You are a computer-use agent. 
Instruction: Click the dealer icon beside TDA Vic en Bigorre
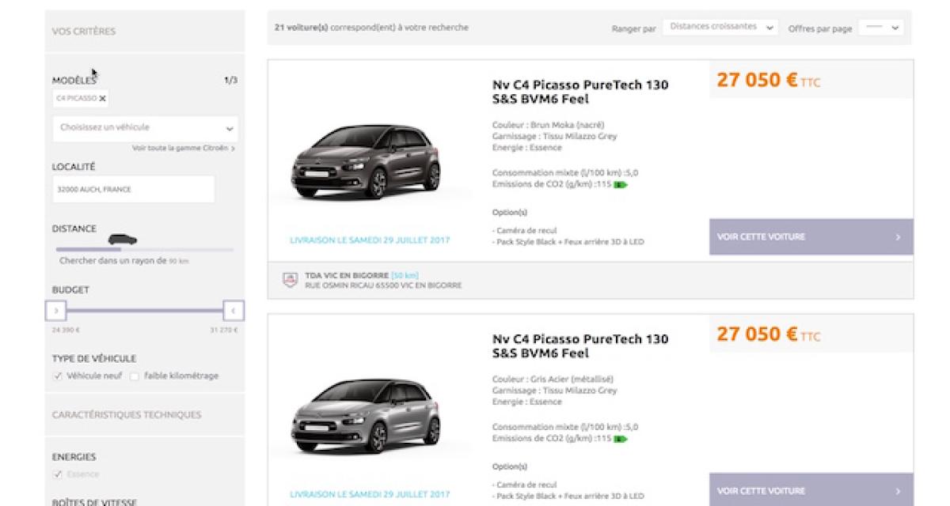290,280
